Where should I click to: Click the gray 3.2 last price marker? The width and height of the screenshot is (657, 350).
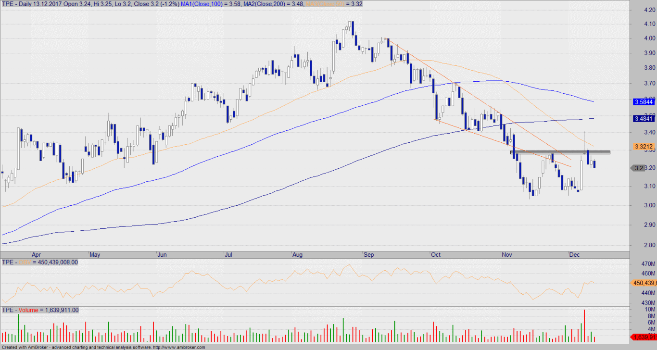click(x=639, y=168)
